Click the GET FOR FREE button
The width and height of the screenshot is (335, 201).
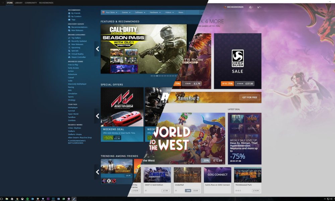250,97
